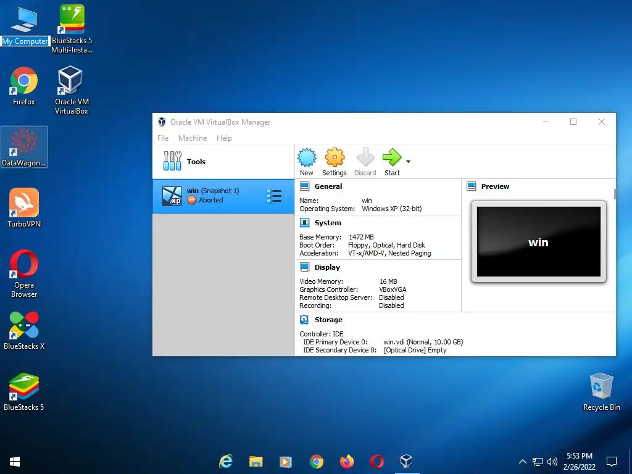The image size is (632, 474).
Task: Select My Computer desktop icon
Action: coord(25,27)
